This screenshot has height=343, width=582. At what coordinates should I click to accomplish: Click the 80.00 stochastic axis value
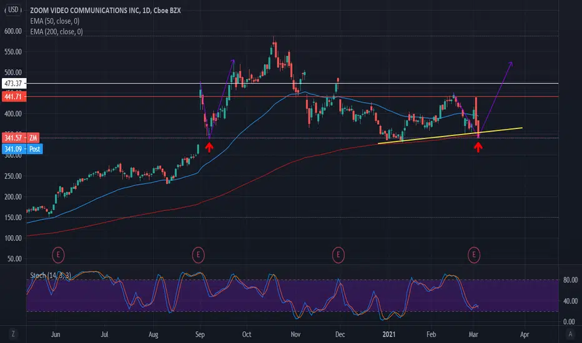571,280
